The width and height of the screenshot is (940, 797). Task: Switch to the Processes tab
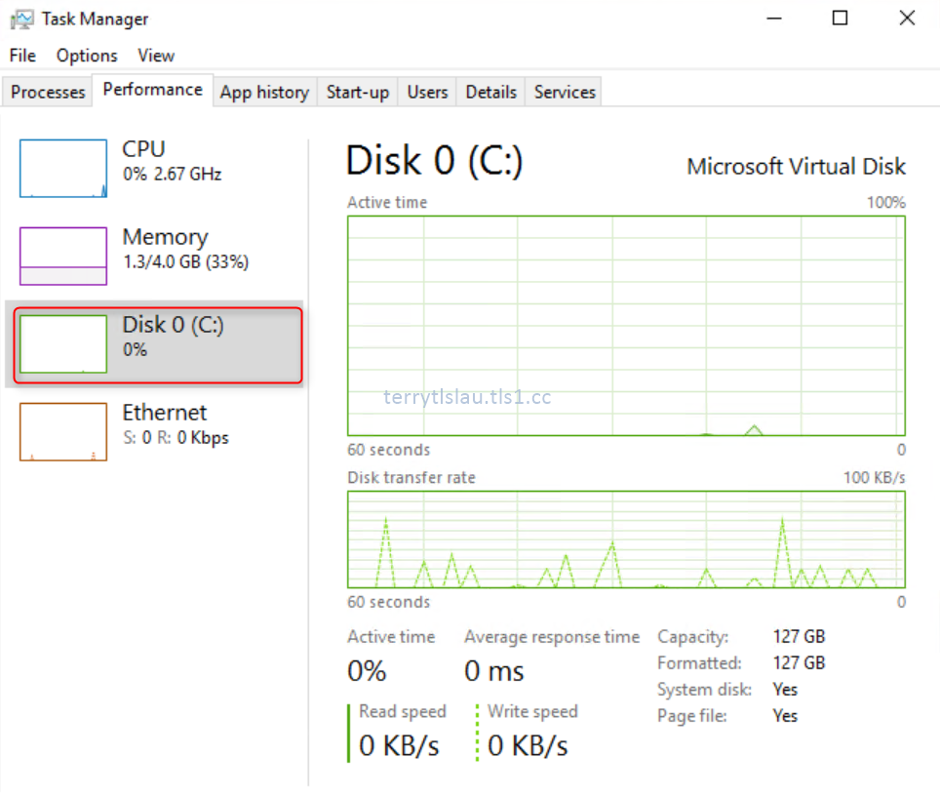[47, 92]
